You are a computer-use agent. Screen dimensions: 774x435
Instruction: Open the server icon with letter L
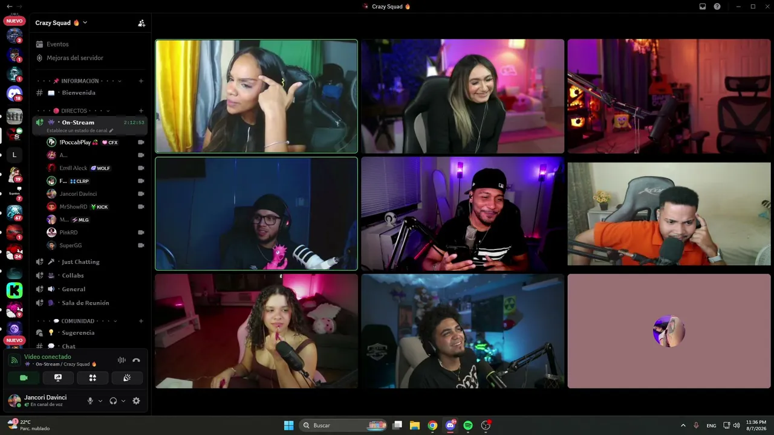coord(15,155)
